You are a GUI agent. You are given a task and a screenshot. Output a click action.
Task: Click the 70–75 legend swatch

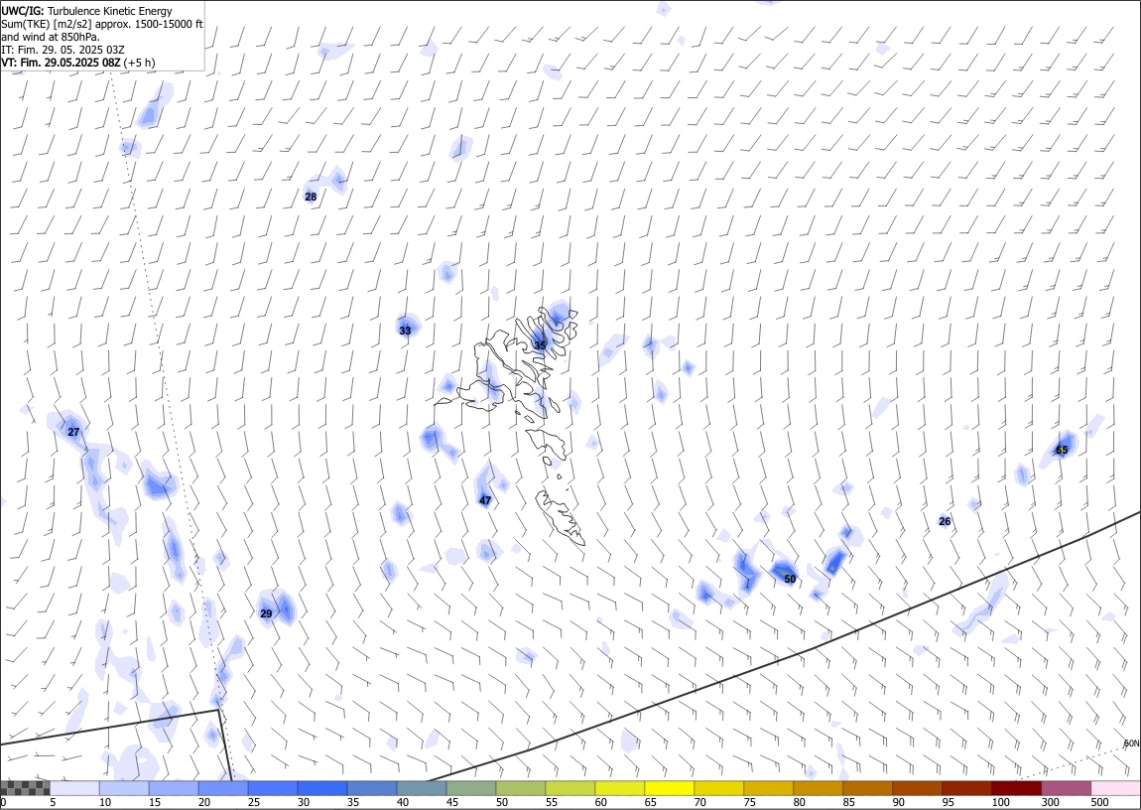coord(718,788)
